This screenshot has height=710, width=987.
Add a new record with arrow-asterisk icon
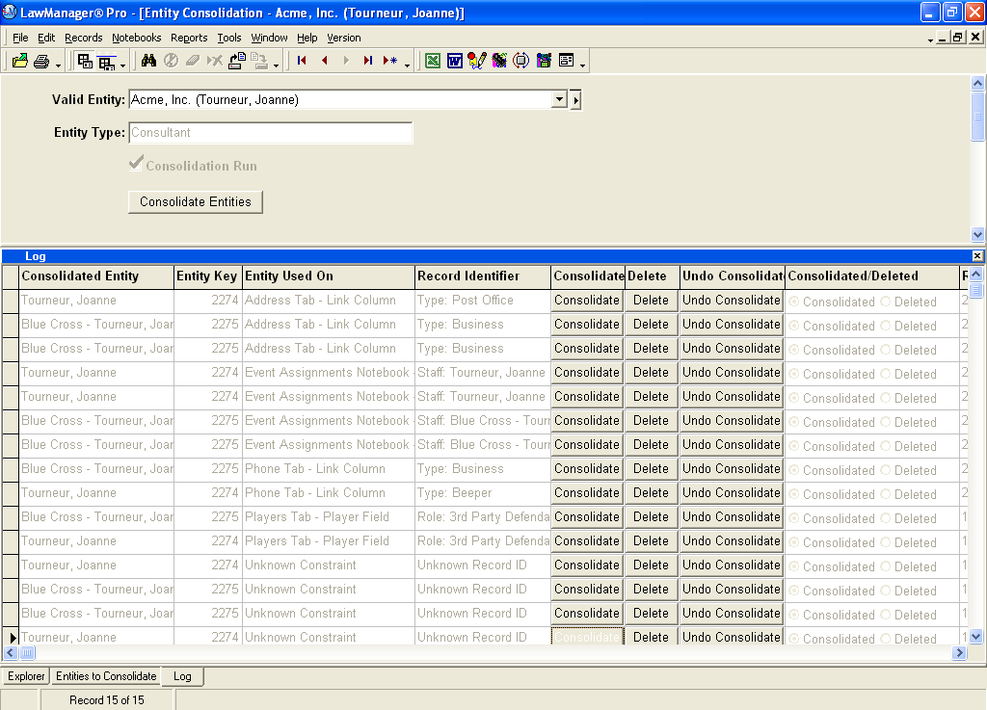[x=390, y=61]
